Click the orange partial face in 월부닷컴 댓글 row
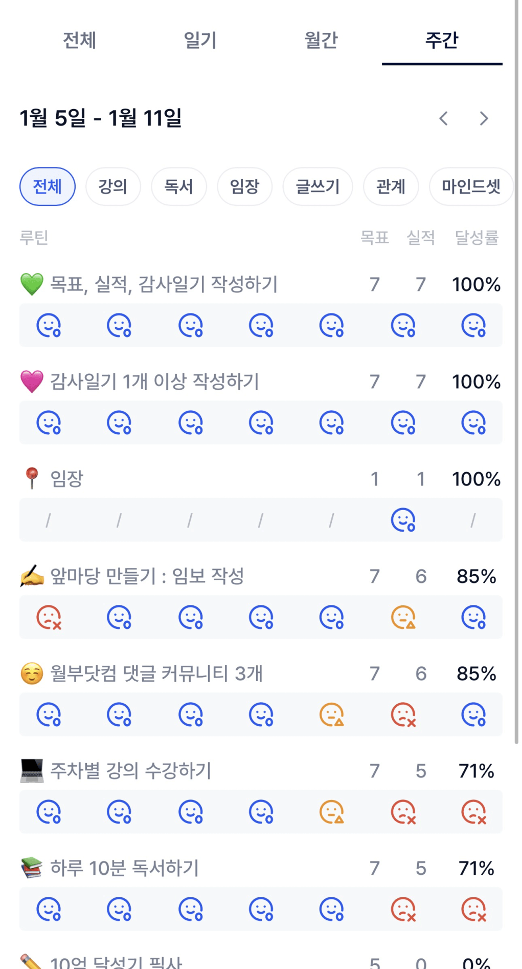The height and width of the screenshot is (969, 522). 331,714
